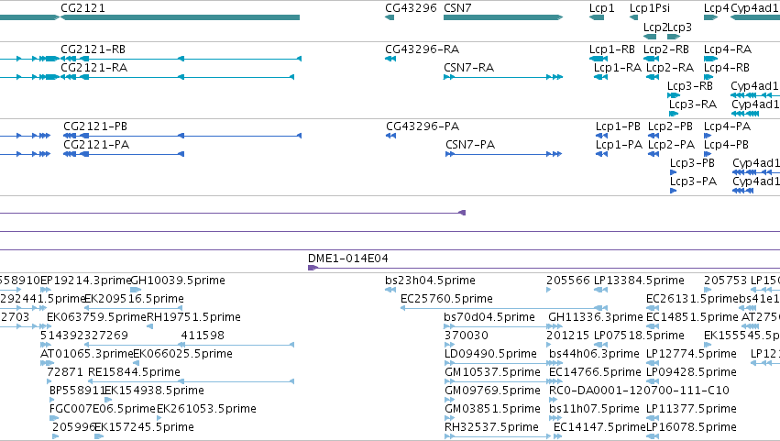
Task: Open the bs11h07.5prime EST label
Action: pos(594,409)
